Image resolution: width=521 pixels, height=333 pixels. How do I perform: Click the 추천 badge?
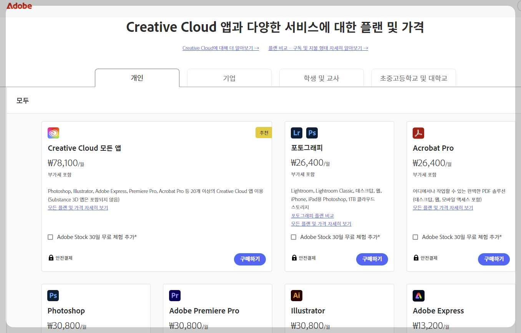click(x=264, y=133)
